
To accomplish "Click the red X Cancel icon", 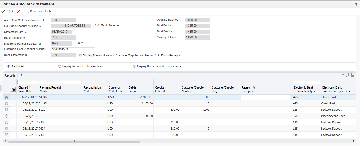I will pyautogui.click(x=19, y=11).
